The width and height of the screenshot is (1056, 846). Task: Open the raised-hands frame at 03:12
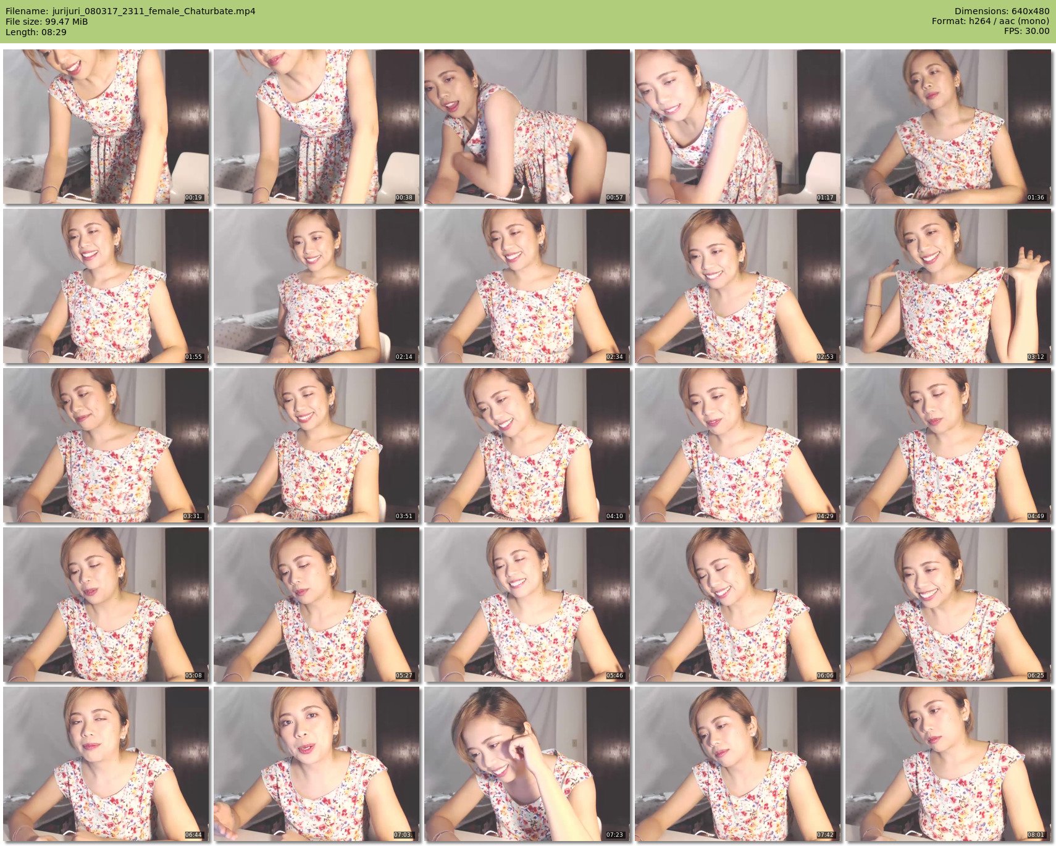(x=949, y=286)
